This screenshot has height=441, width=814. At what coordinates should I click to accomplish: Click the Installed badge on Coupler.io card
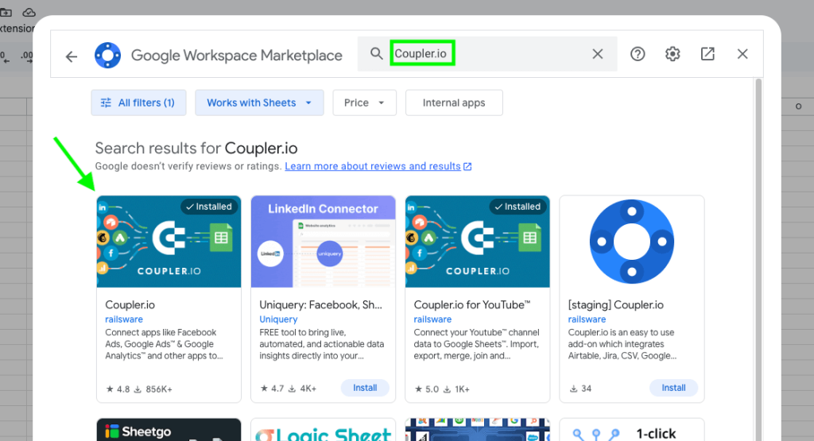[x=209, y=207]
